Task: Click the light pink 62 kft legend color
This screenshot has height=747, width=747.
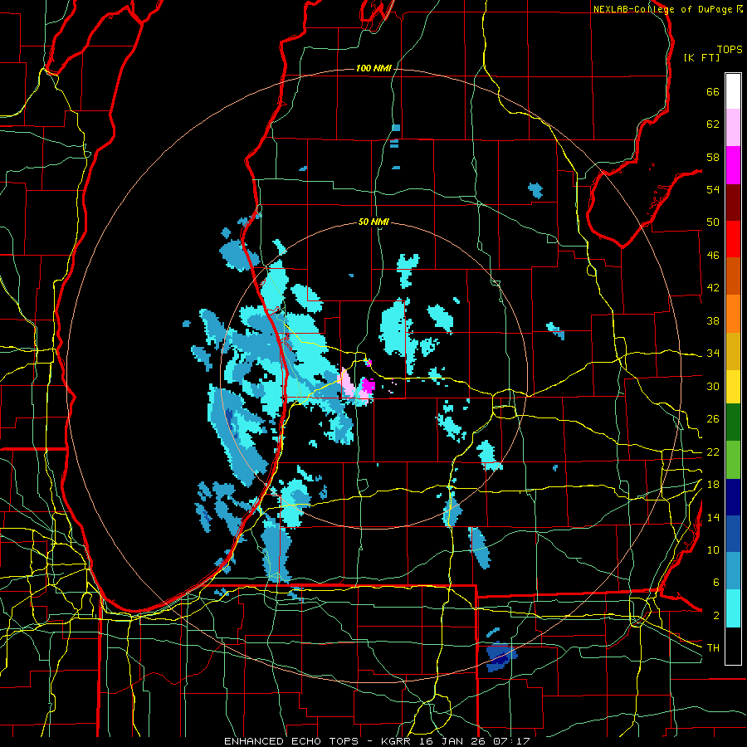Action: click(733, 127)
